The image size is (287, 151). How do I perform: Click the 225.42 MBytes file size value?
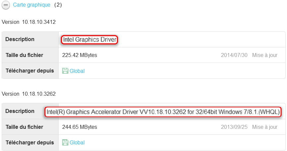tap(80, 55)
